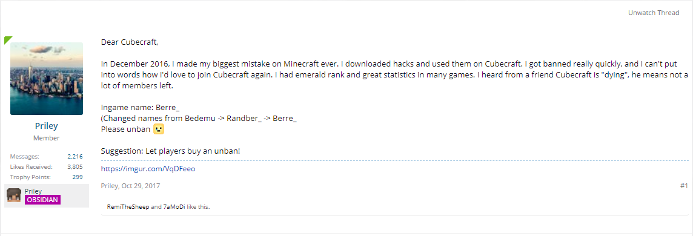Click the Trophy Points: label
Image resolution: width=693 pixels, height=236 pixels.
(30, 177)
